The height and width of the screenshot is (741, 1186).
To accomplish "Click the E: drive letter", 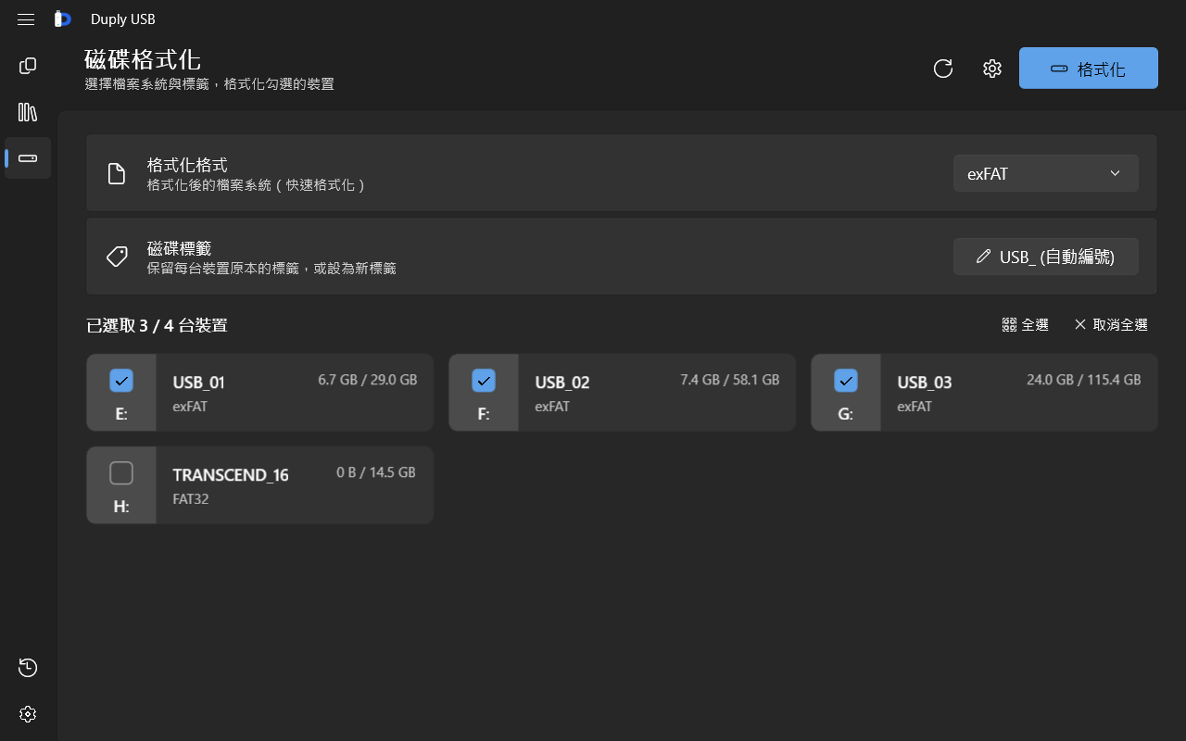I will [x=121, y=414].
